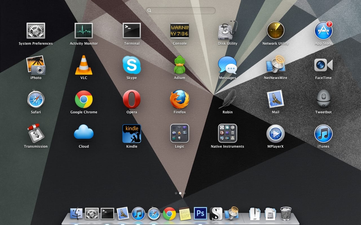Launch Photoshop from the Dock
Screen dimensions: 361x225
[x=201, y=213]
